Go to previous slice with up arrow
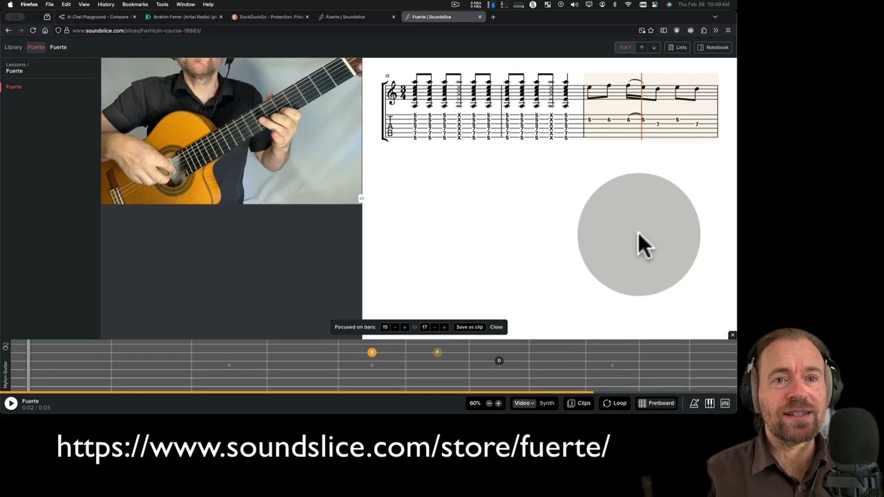Screen dimensions: 884x497 tap(642, 48)
